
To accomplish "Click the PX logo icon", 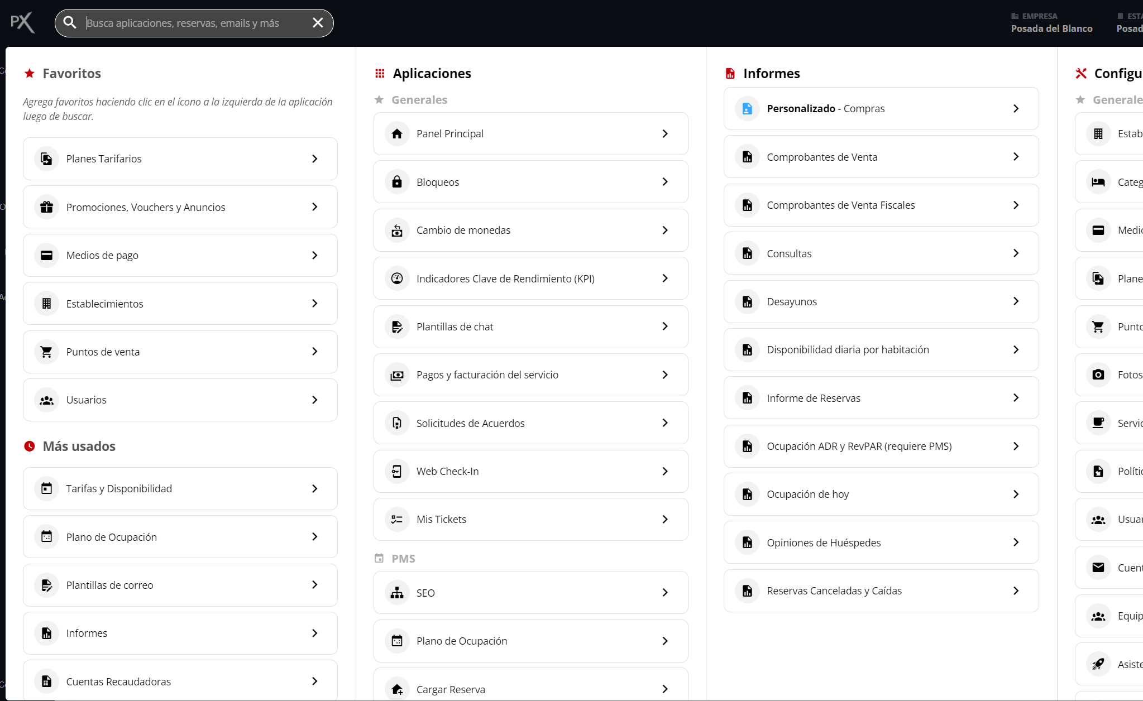I will (22, 23).
